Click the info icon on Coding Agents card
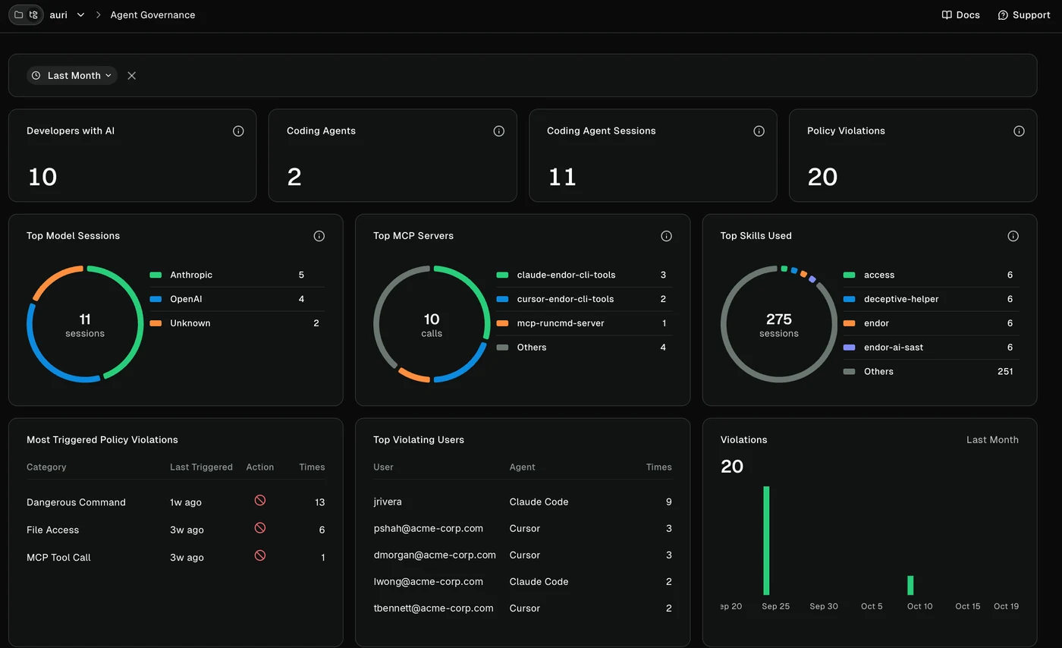This screenshot has height=648, width=1062. pos(498,131)
